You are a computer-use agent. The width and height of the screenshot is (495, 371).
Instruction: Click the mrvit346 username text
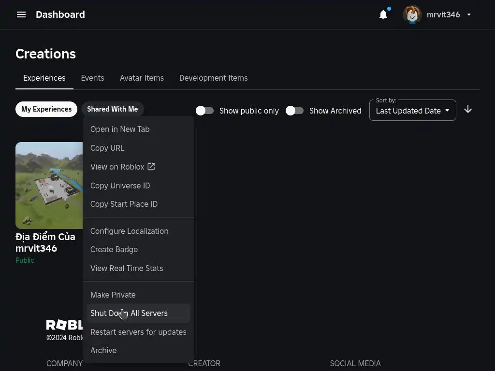443,14
